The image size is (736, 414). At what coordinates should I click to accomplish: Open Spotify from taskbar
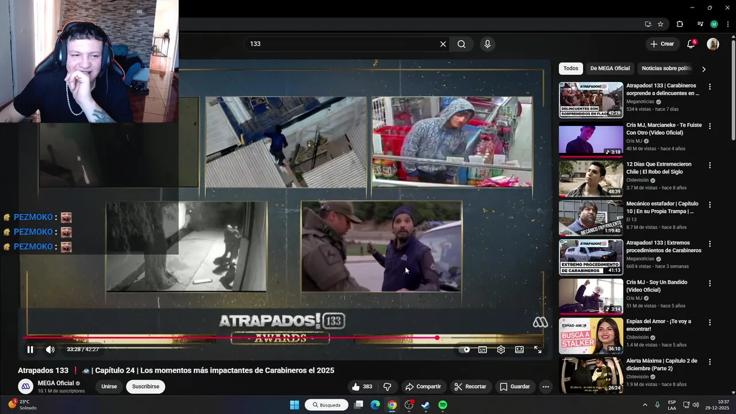(443, 405)
